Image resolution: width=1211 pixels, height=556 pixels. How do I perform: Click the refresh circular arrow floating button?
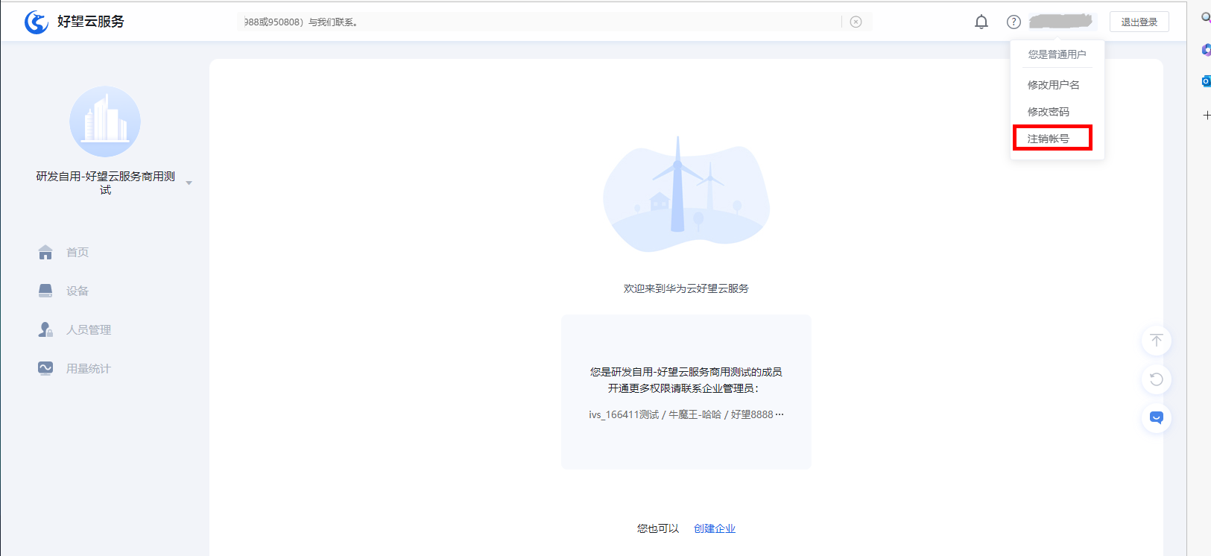[1157, 379]
